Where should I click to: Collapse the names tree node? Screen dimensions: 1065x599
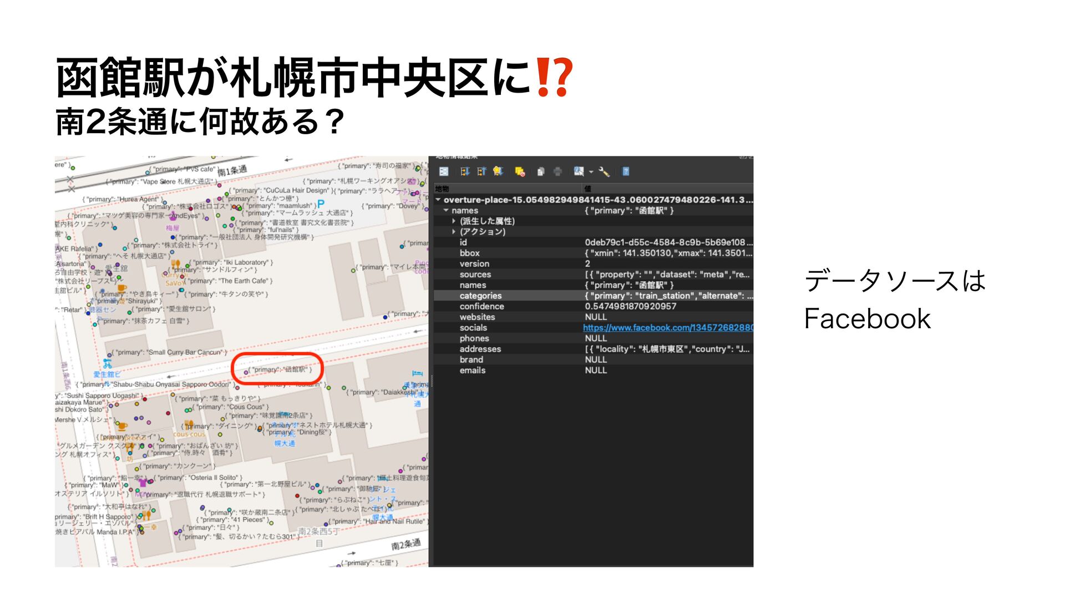tap(446, 211)
